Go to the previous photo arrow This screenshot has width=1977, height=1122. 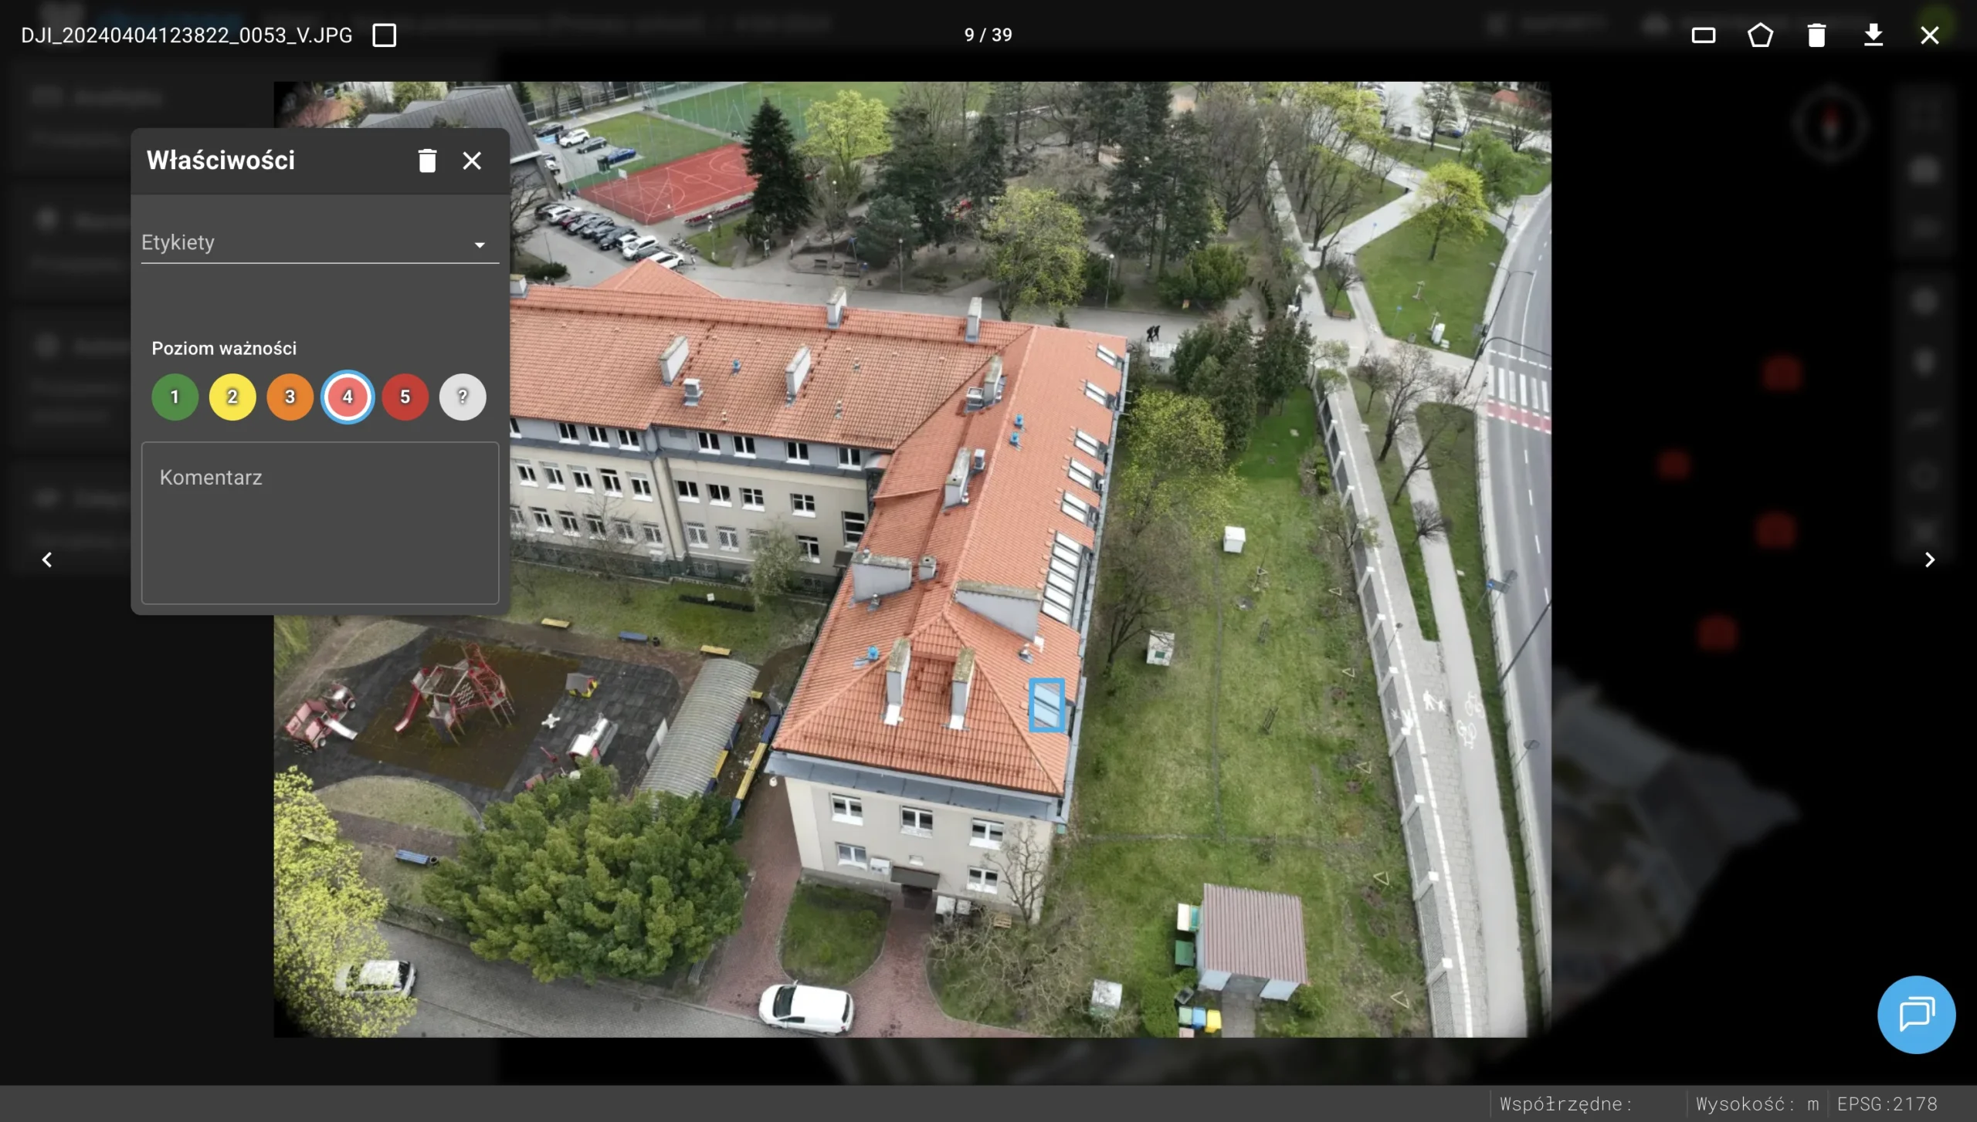click(x=47, y=559)
